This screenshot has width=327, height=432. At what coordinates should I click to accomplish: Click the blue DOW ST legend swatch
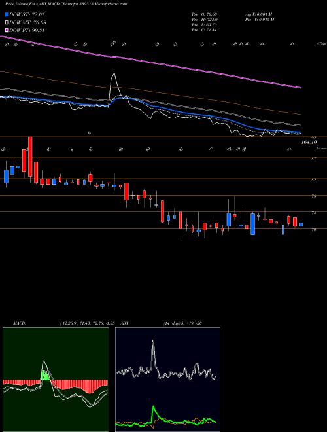[7, 14]
